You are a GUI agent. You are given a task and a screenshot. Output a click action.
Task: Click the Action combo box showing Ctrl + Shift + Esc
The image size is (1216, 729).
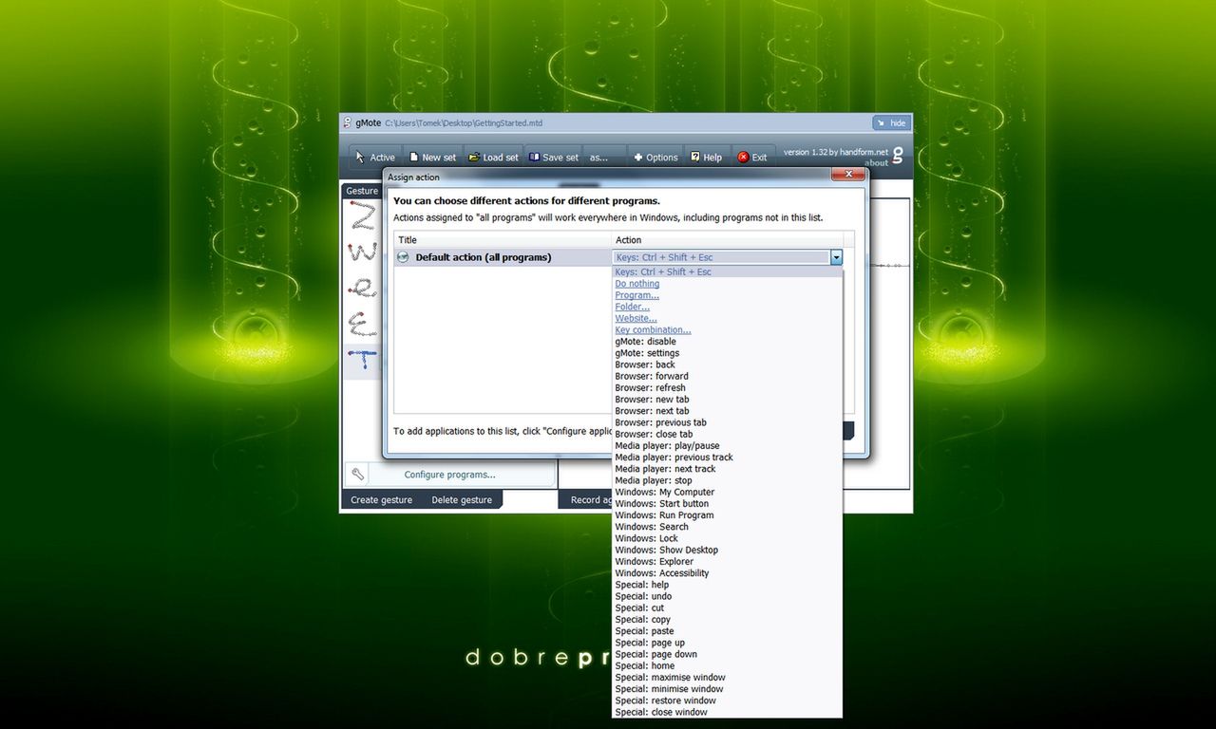728,257
